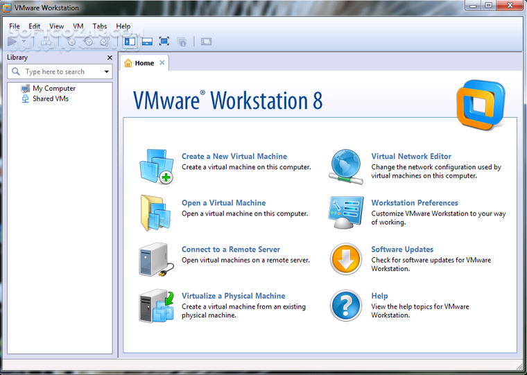Click the Virtualize a Physical Machine link

(233, 296)
